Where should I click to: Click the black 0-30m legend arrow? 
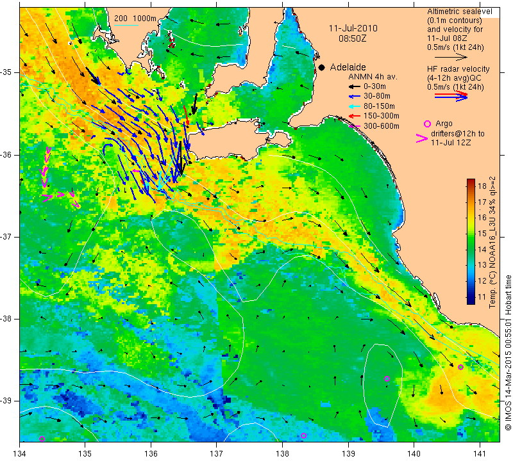[354, 86]
